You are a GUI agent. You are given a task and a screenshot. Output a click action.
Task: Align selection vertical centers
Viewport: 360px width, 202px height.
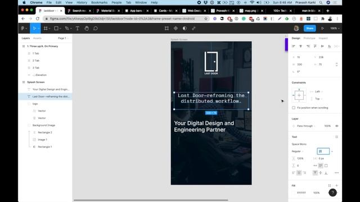coord(322,46)
